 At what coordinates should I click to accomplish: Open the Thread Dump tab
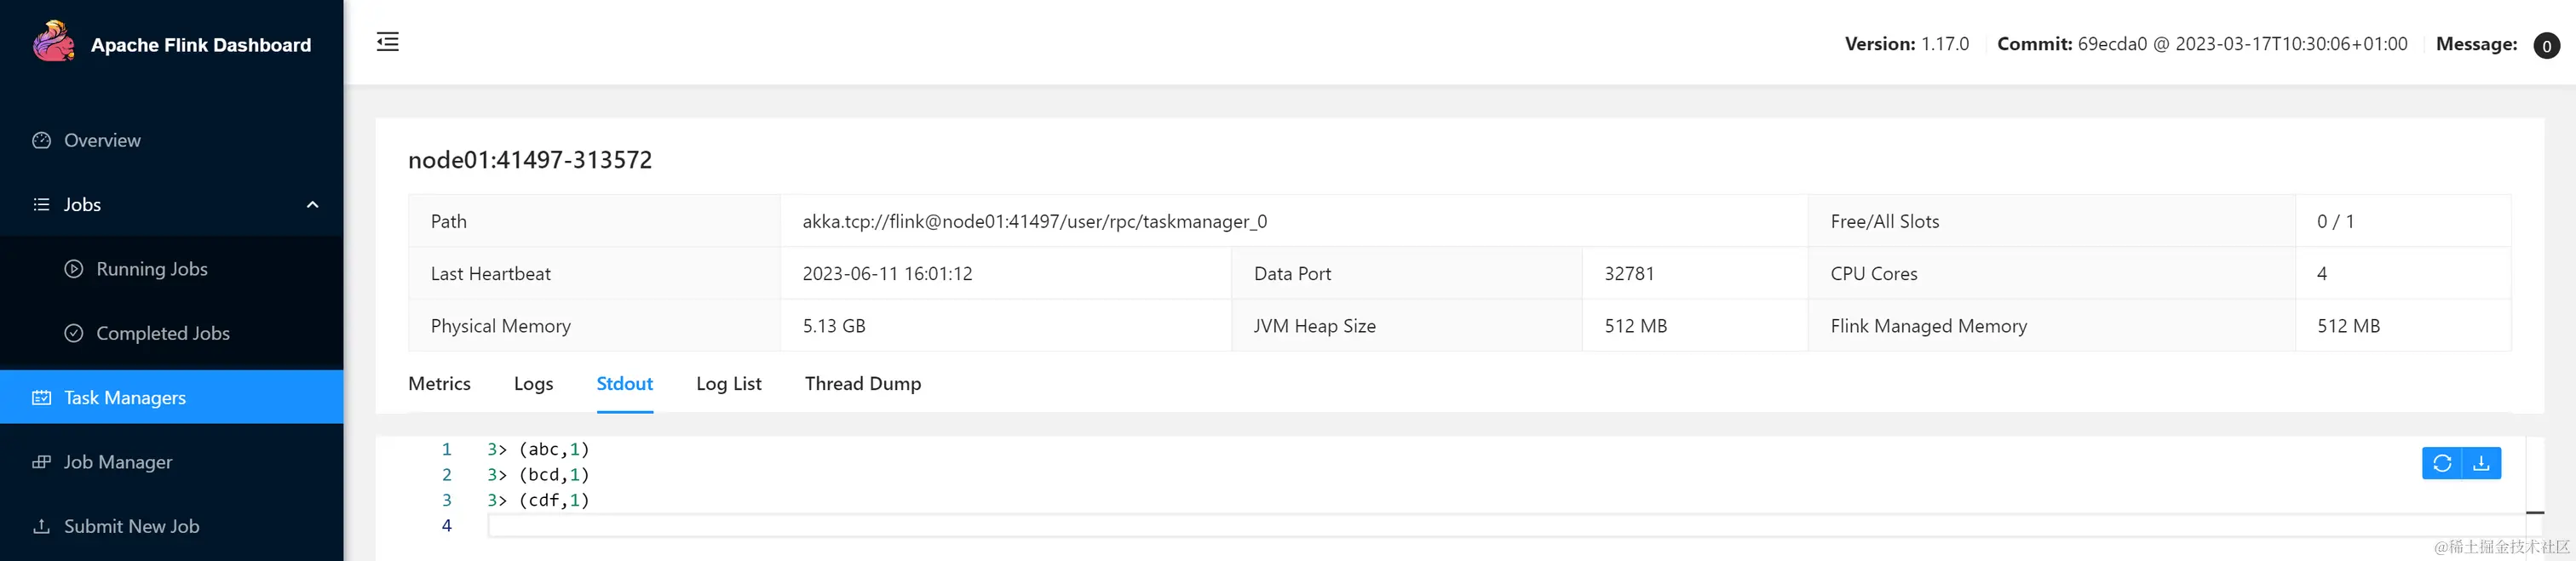click(863, 383)
